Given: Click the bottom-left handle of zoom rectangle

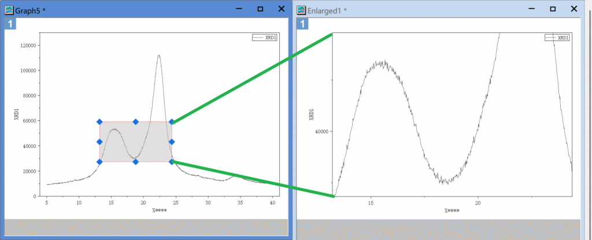Looking at the screenshot, I should pyautogui.click(x=99, y=162).
